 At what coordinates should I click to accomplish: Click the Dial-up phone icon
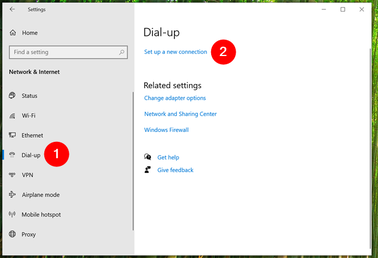coord(12,155)
